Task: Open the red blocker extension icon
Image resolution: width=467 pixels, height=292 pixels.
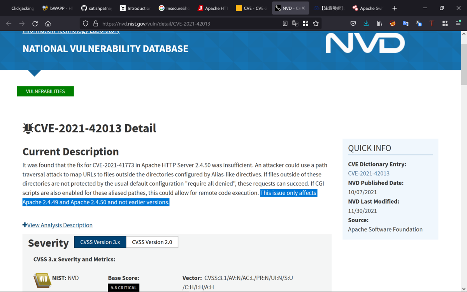Action: (x=393, y=24)
